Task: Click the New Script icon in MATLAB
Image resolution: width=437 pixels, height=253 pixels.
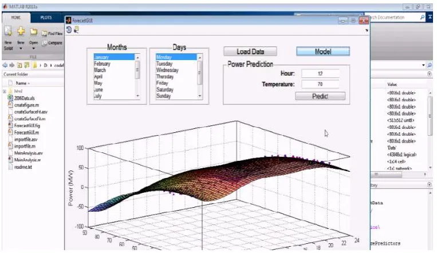Action: click(9, 31)
